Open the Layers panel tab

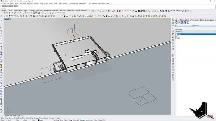(x=182, y=20)
